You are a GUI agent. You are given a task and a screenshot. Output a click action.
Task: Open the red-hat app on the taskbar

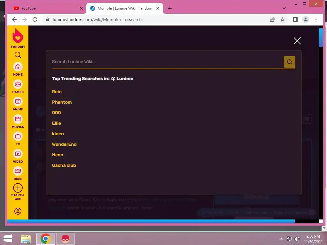[65, 239]
